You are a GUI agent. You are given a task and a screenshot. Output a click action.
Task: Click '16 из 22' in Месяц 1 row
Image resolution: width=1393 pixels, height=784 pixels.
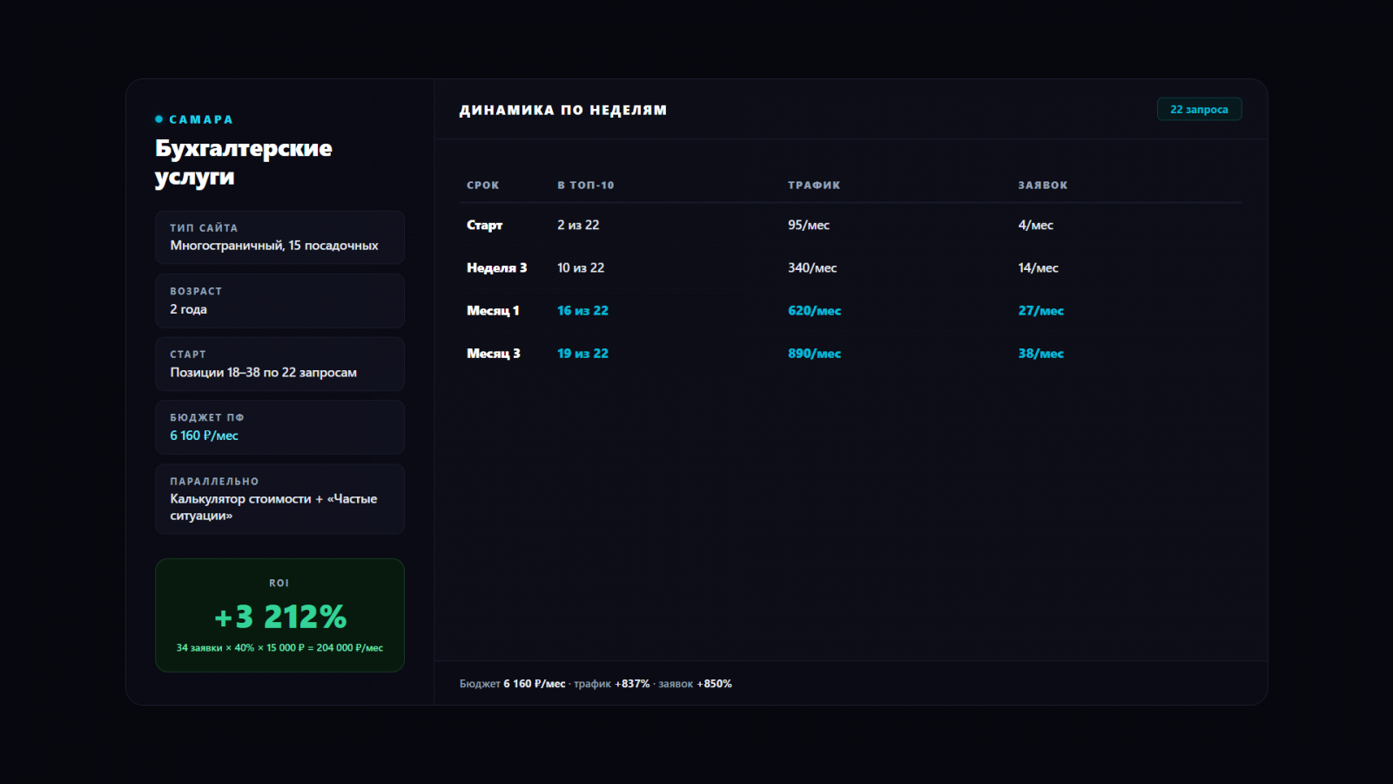click(582, 311)
